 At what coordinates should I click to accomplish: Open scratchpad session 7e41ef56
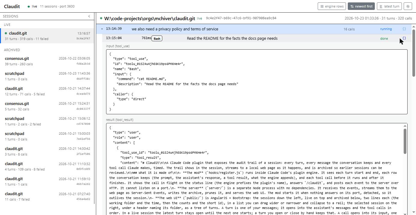point(47,136)
